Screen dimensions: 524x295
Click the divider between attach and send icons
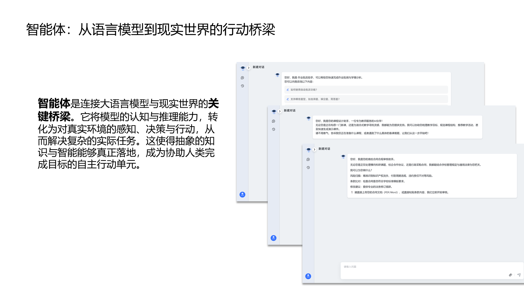point(514,275)
